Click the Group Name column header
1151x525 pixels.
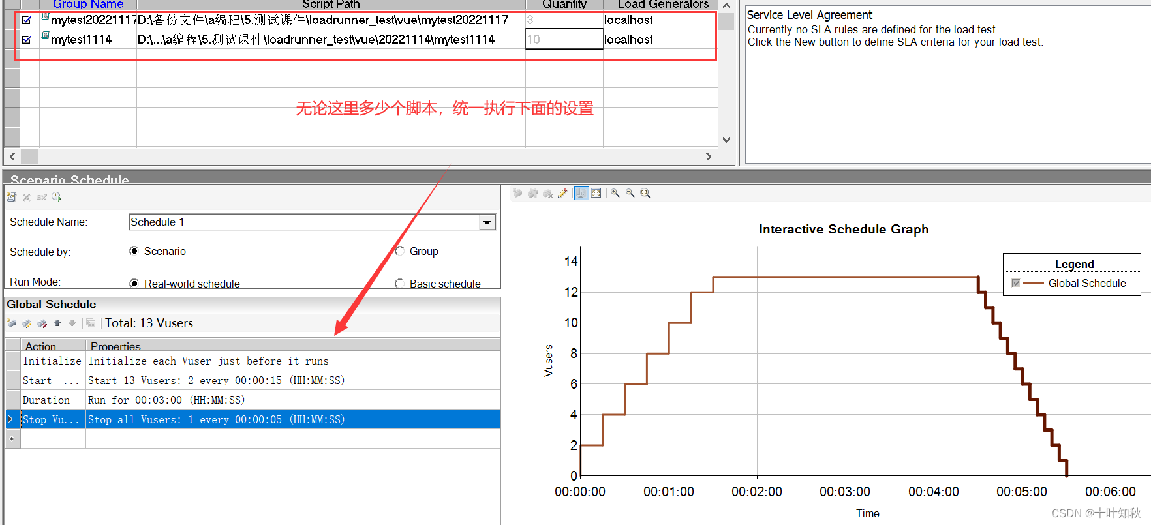88,5
